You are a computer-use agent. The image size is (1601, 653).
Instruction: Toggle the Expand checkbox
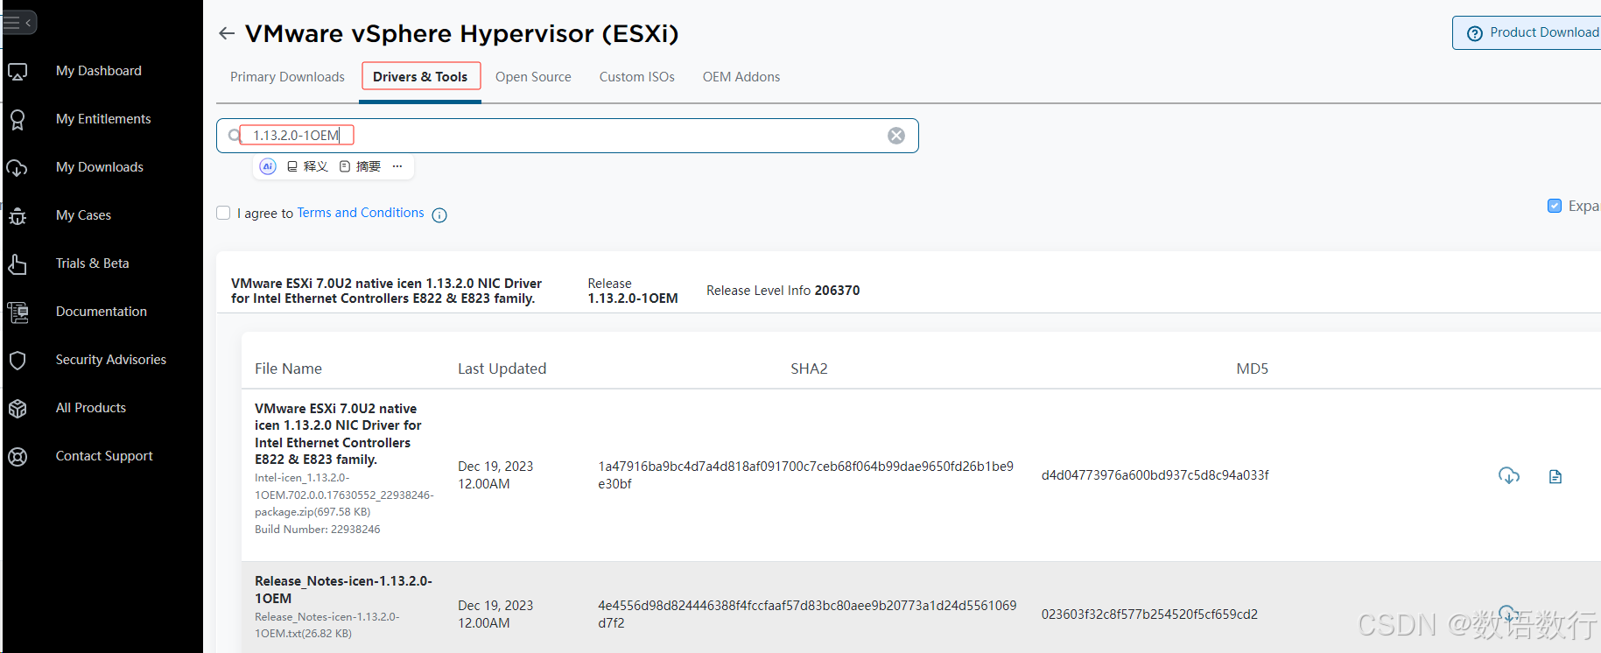click(x=1555, y=206)
